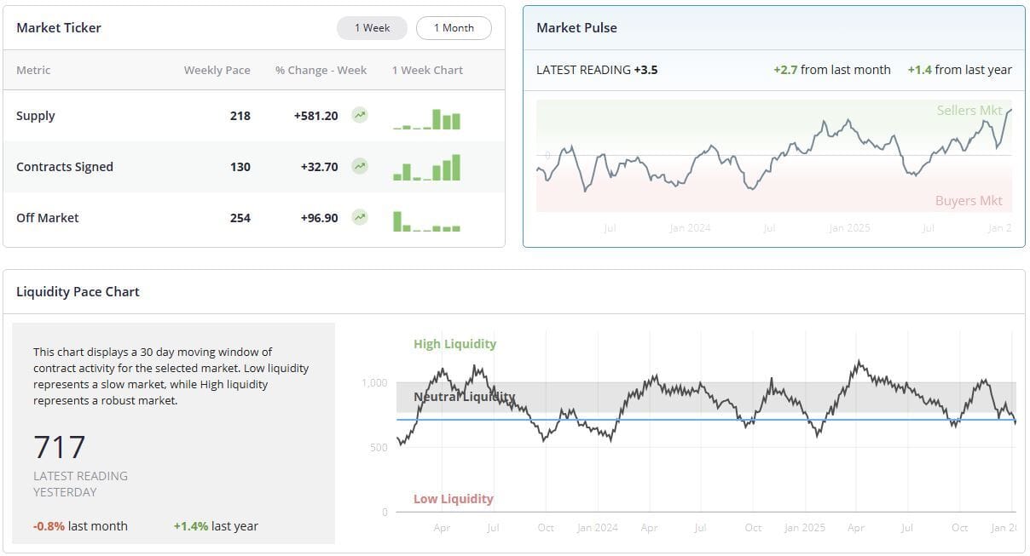
Task: Click the % Change - Week column header
Action: tap(321, 70)
